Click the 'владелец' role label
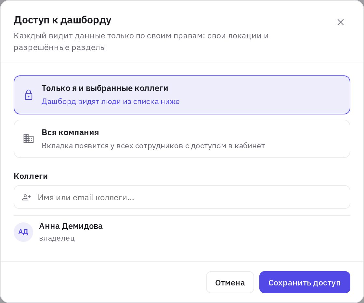 (x=57, y=238)
